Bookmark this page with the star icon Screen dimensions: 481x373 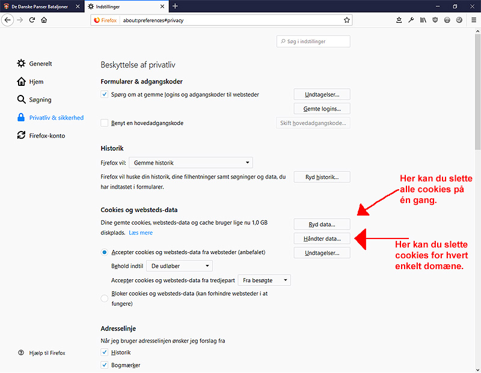pyautogui.click(x=347, y=20)
